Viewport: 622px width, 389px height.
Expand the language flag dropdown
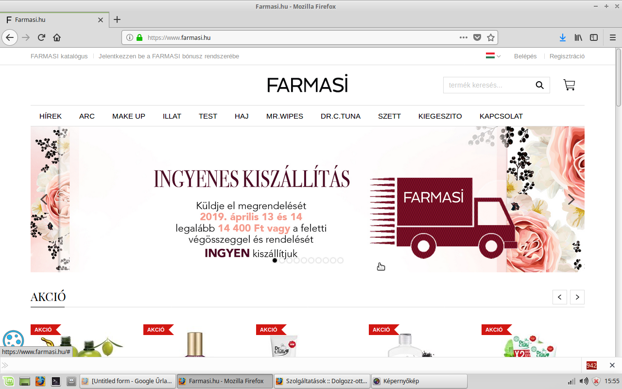coord(493,56)
